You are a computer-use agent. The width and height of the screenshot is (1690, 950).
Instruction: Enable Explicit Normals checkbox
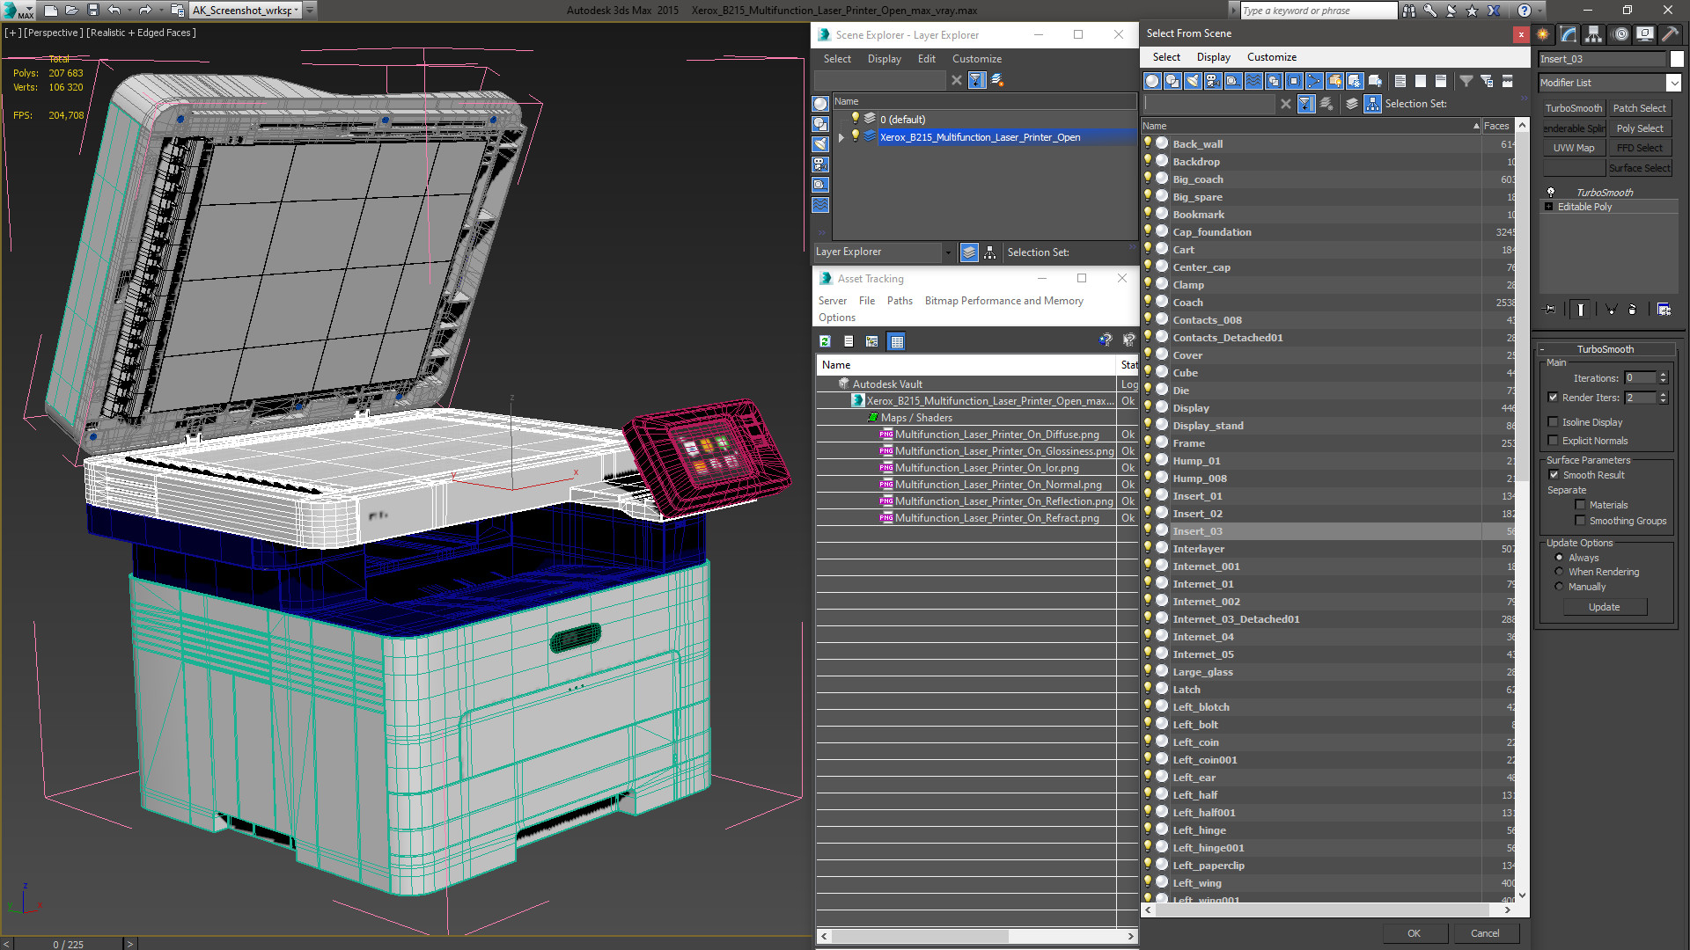pos(1554,441)
